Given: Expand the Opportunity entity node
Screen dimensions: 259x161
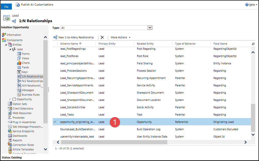Looking at the screenshot, I should tap(11, 99).
